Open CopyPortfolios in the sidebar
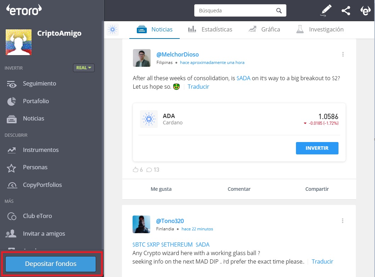 tap(42, 185)
